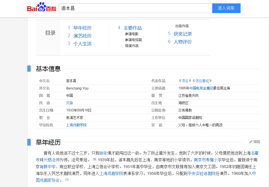Click the value 汉传佛教
The width and height of the screenshot is (269, 187).
[x=185, y=110]
